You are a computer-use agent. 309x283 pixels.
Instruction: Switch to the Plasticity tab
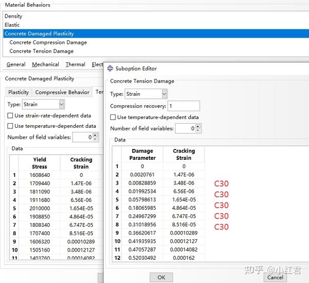coord(19,92)
